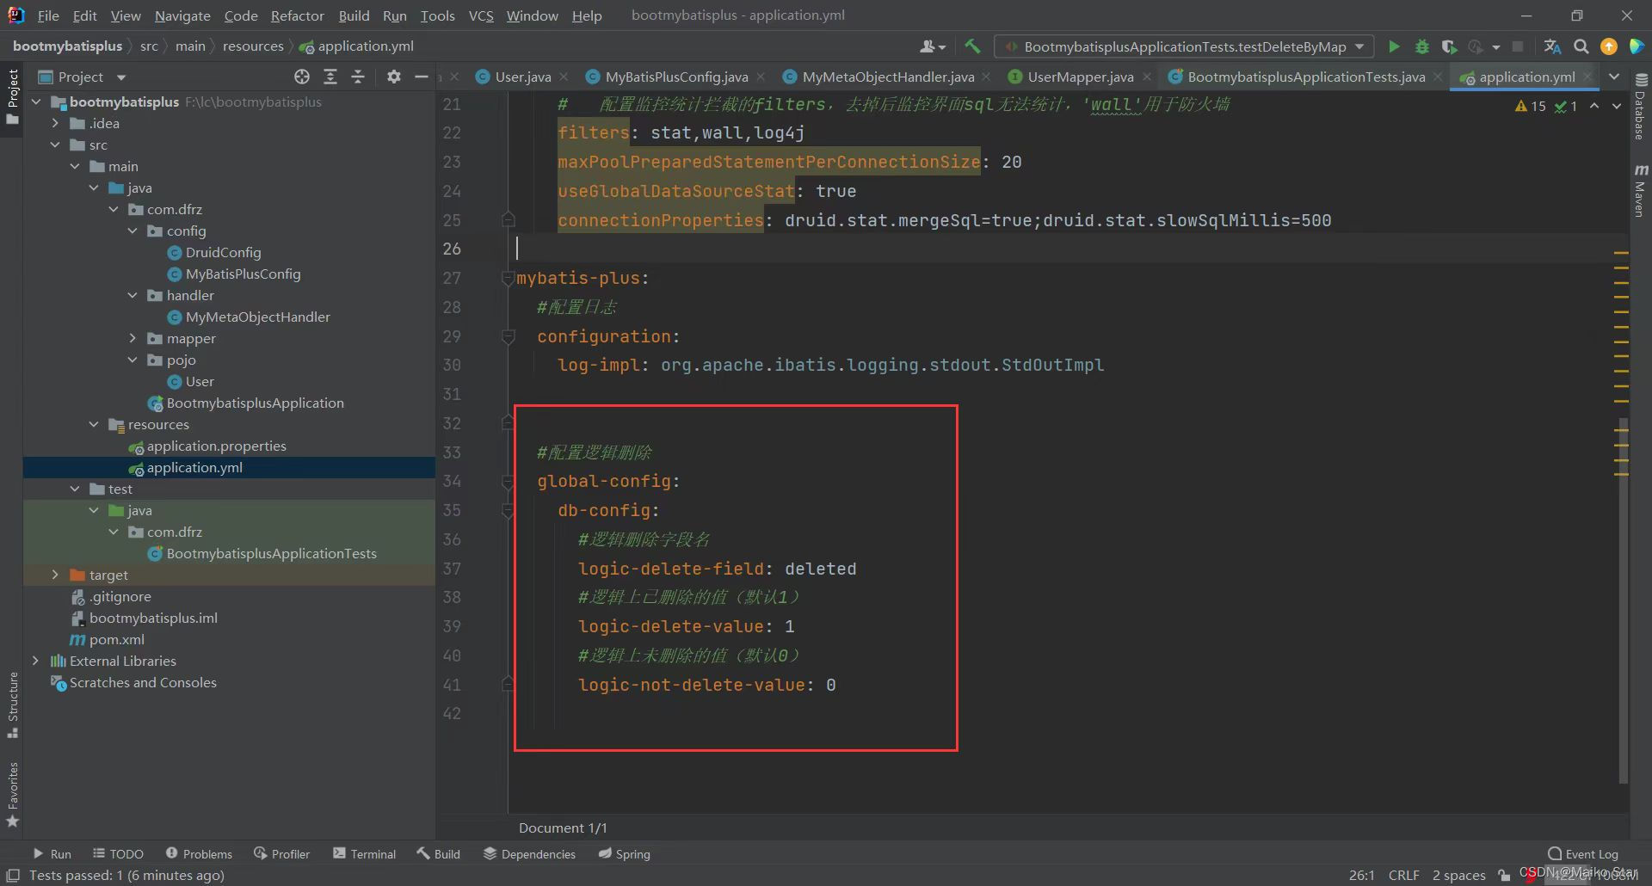Expand the target folder

(55, 575)
